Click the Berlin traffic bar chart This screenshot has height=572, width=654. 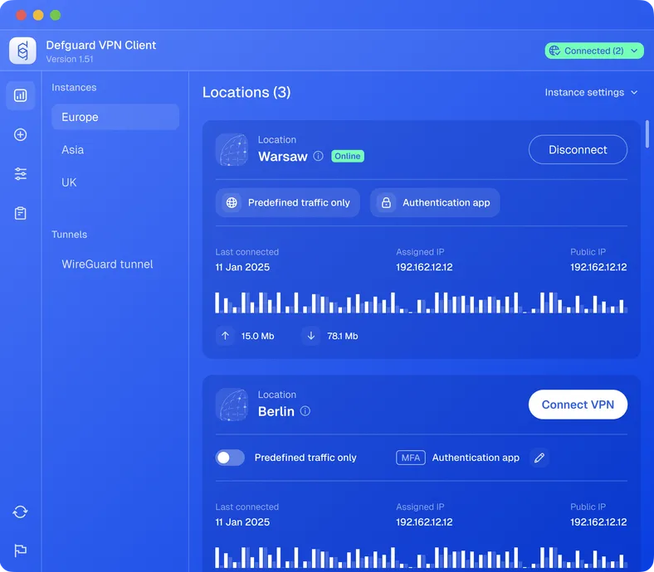coord(422,557)
